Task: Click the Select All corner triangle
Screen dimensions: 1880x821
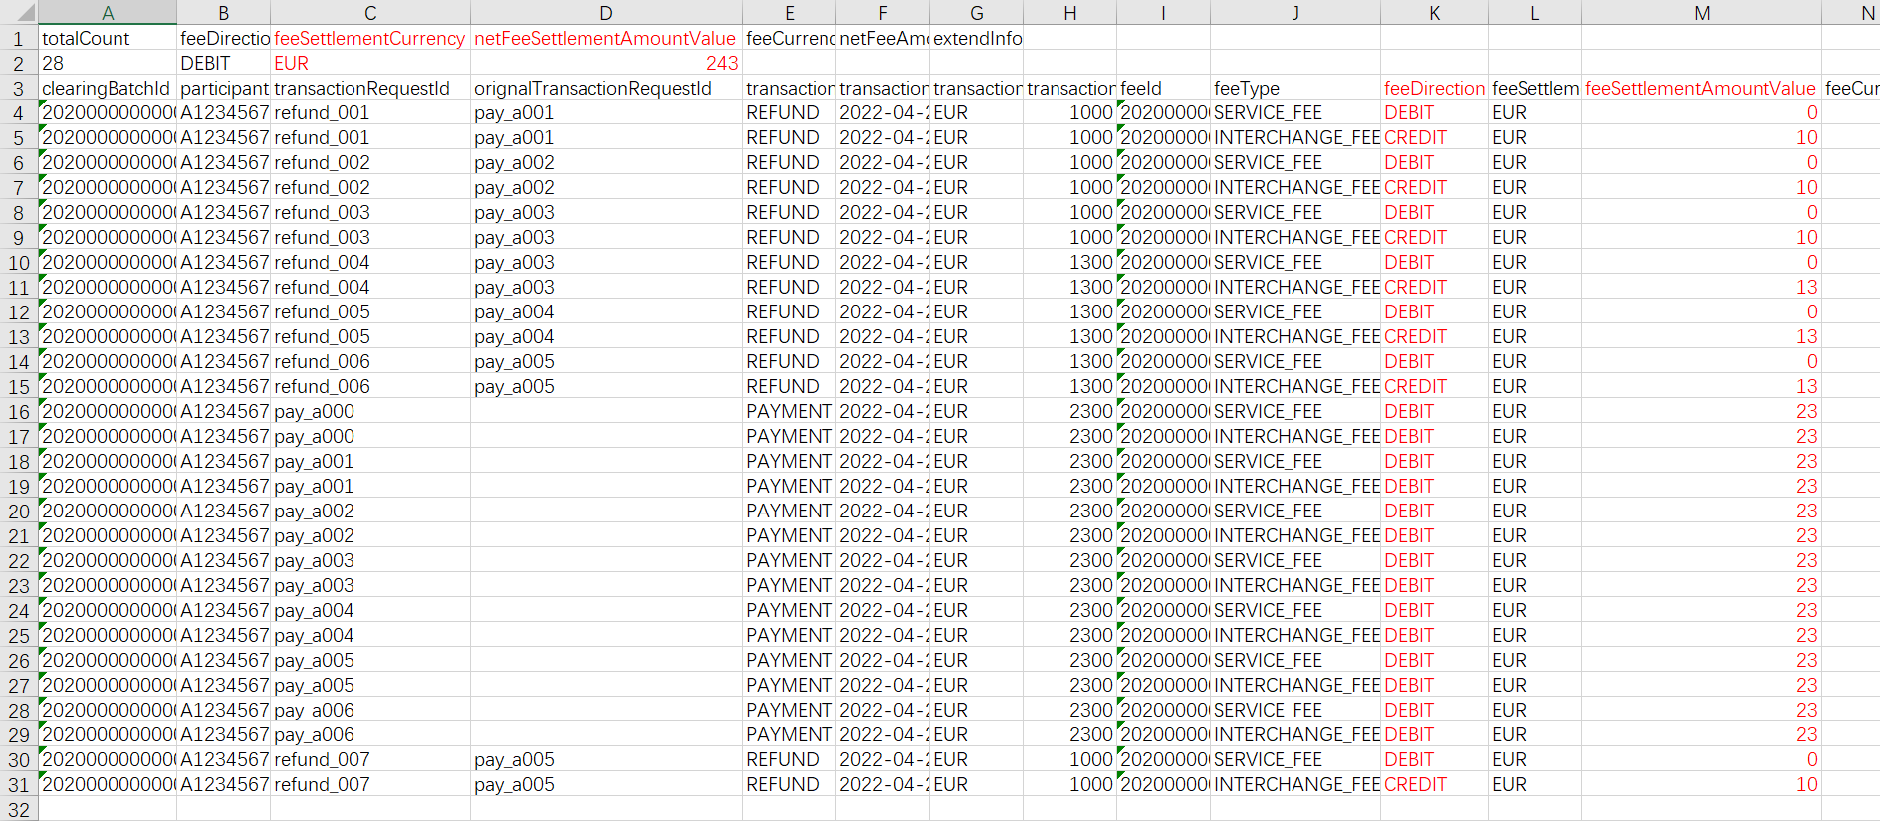Action: click(20, 12)
